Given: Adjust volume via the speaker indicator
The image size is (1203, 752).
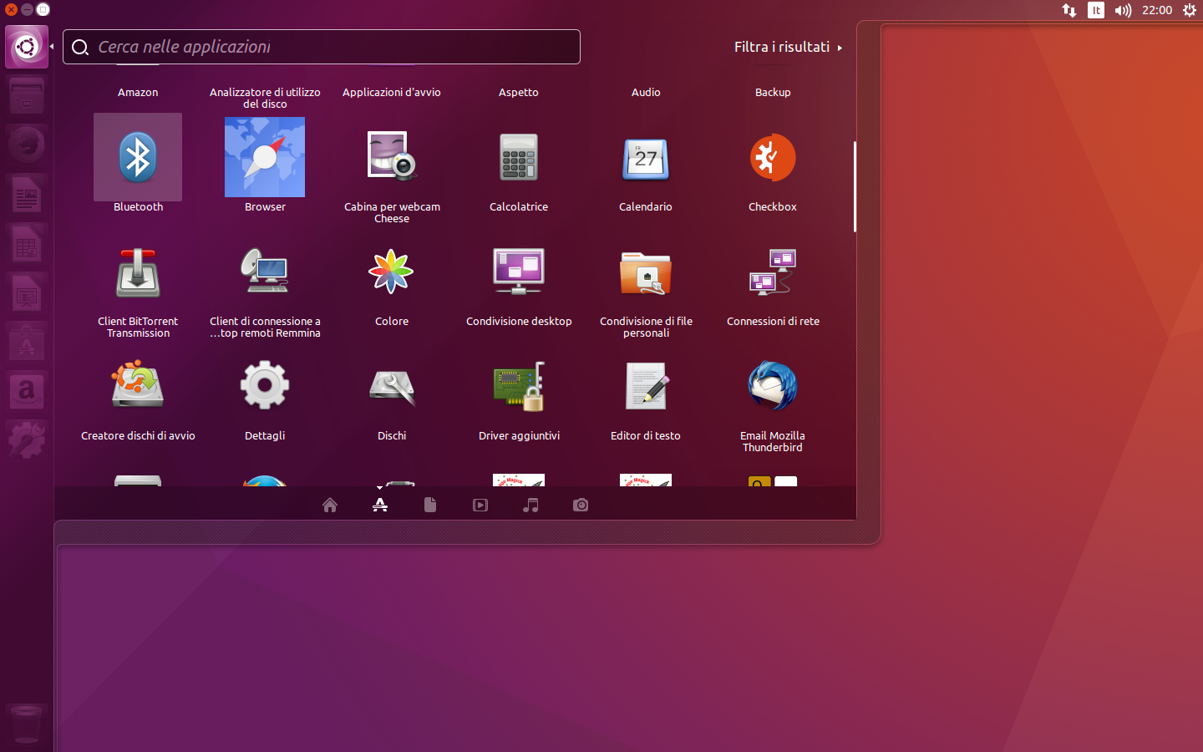Looking at the screenshot, I should 1123,10.
